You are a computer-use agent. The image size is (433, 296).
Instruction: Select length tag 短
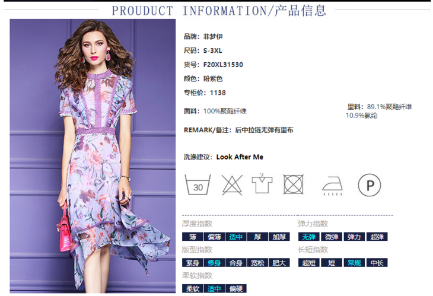(x=332, y=263)
